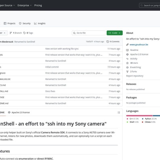160x160 pixels.
Task: Click Report repository
Action: [x=135, y=76]
